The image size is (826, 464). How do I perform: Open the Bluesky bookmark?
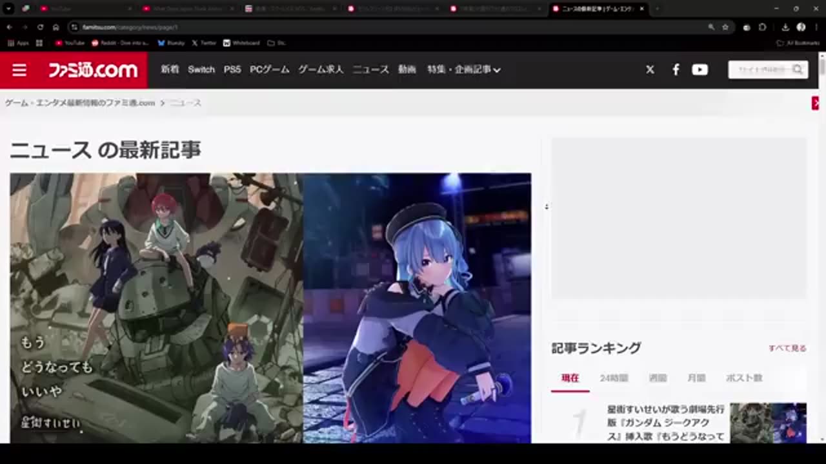coord(171,43)
